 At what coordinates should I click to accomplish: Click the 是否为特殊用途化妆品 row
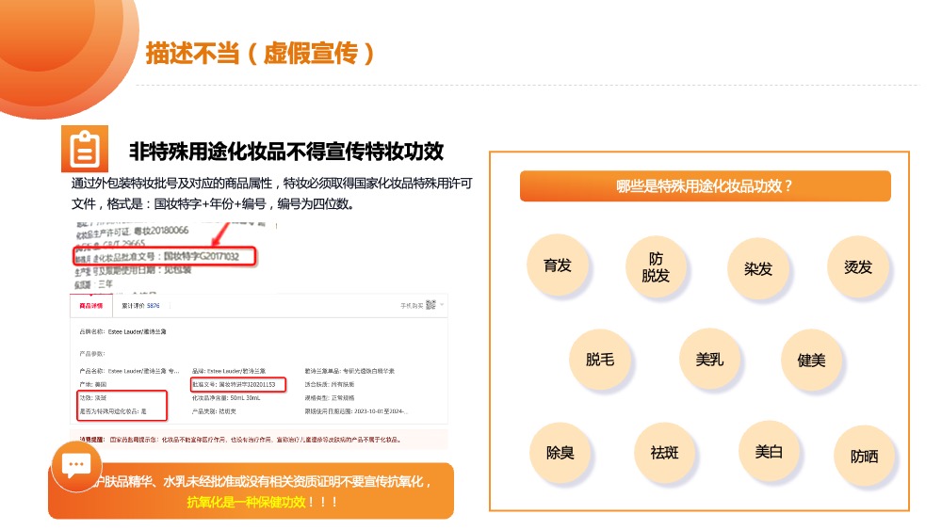pyautogui.click(x=113, y=411)
